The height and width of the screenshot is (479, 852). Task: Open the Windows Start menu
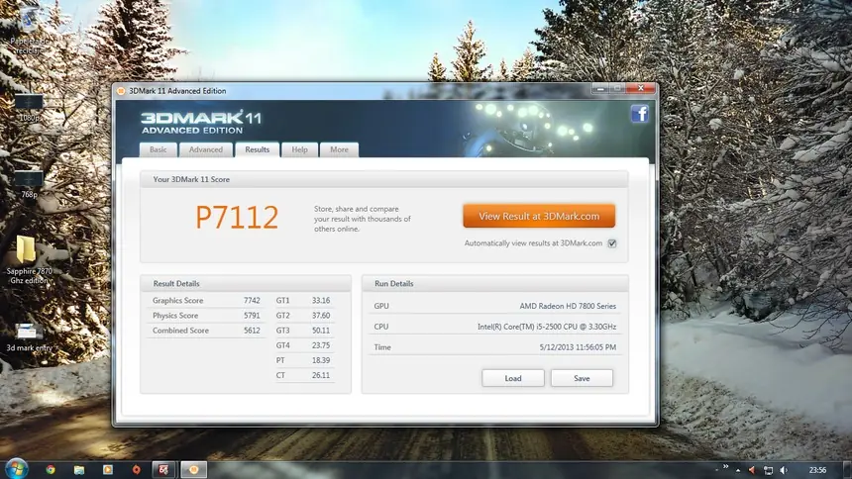(x=16, y=469)
